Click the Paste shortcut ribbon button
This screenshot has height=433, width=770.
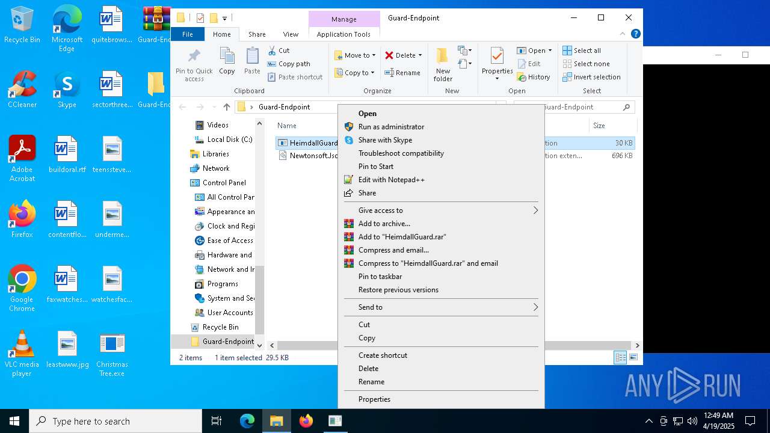pos(295,77)
